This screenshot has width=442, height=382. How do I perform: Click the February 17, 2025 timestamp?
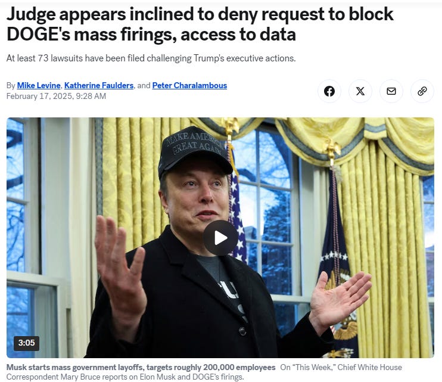coord(56,96)
